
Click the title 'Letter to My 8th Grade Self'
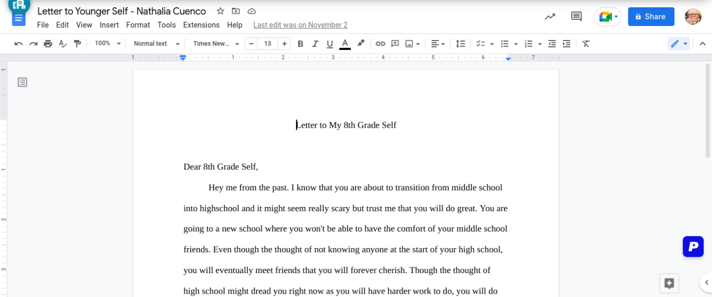[x=346, y=125]
